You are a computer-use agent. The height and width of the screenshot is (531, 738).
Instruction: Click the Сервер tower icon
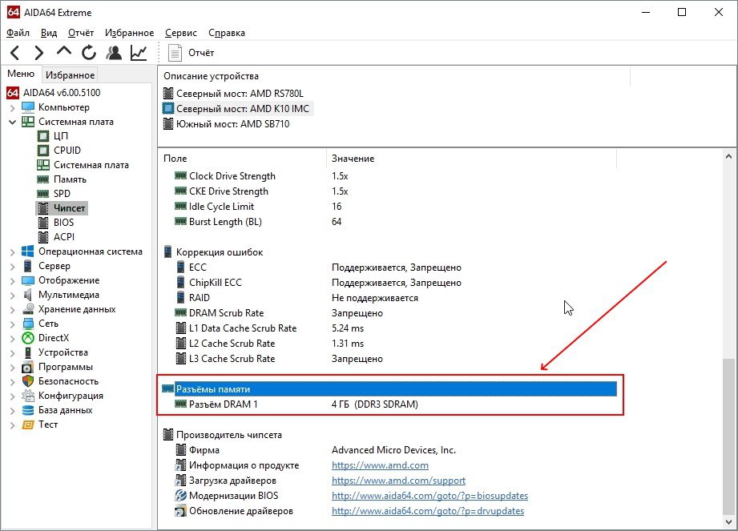pos(28,266)
